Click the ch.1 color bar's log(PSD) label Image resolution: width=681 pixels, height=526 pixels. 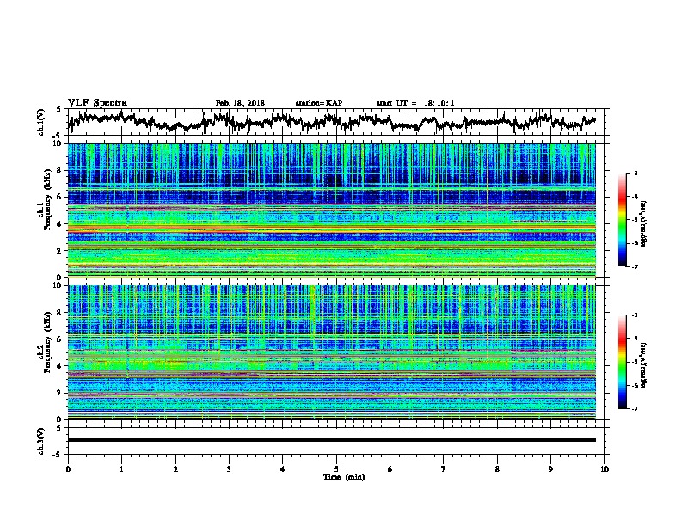644,223
